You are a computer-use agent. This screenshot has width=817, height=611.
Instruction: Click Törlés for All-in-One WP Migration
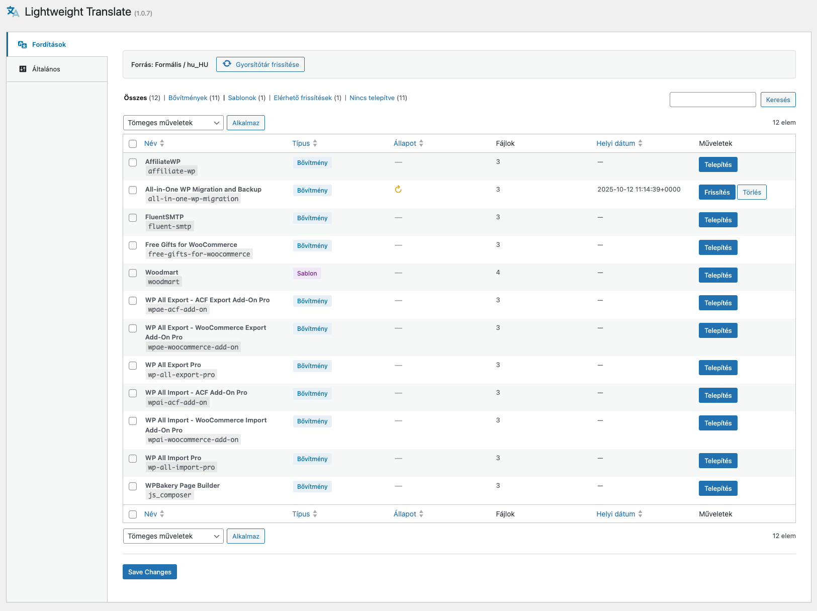(x=752, y=192)
